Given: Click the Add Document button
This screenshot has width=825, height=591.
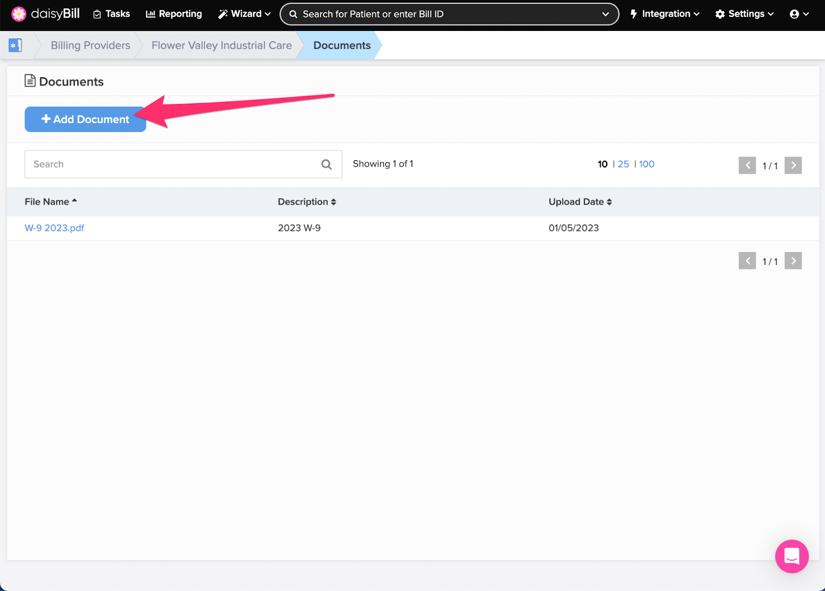Looking at the screenshot, I should 86,120.
